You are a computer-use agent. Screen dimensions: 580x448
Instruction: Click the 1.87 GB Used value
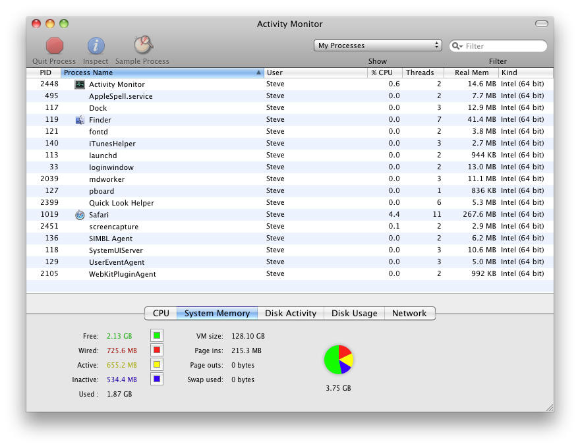tap(119, 394)
